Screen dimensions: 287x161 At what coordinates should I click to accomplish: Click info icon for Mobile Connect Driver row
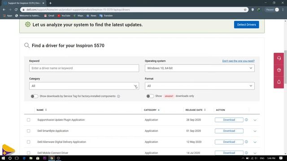pos(246,153)
